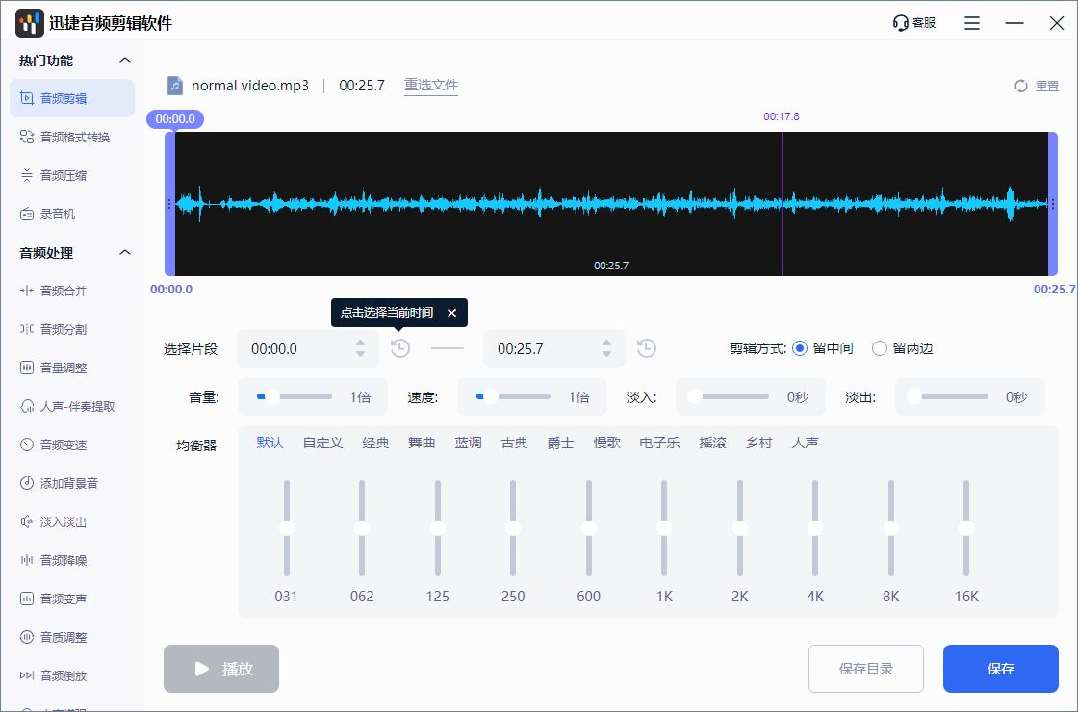This screenshot has height=712, width=1078.
Task: Open 音频变声 voice changer icon
Action: click(27, 598)
